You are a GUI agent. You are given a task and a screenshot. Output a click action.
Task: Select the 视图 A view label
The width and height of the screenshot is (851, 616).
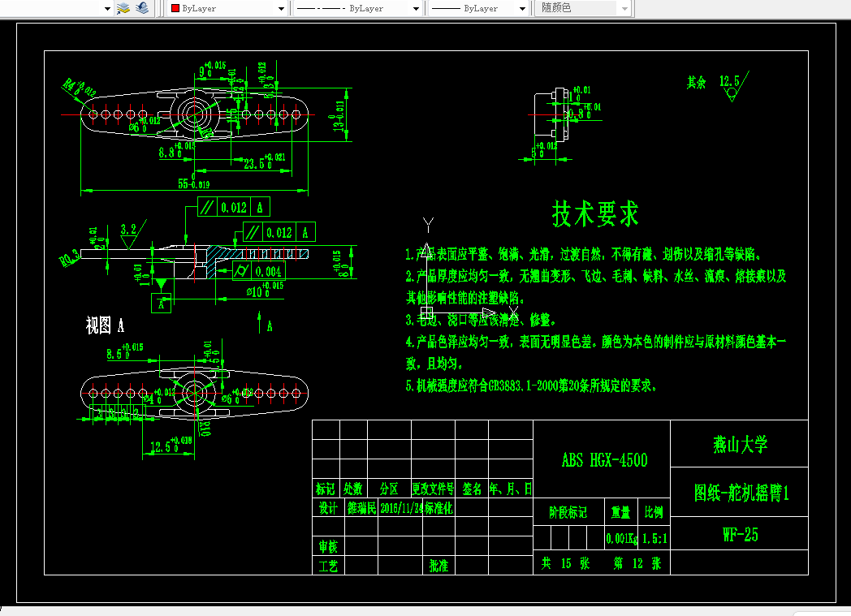click(106, 325)
